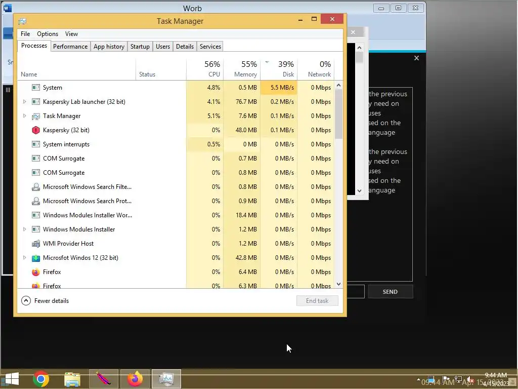
Task: Click the Microsoft Windows Search Protocol icon
Action: coord(36,201)
